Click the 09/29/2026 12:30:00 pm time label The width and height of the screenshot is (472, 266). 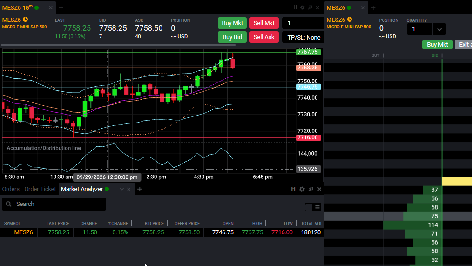(x=107, y=177)
